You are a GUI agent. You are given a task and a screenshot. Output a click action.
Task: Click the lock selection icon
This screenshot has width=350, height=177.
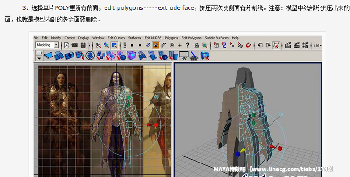(x=196, y=45)
